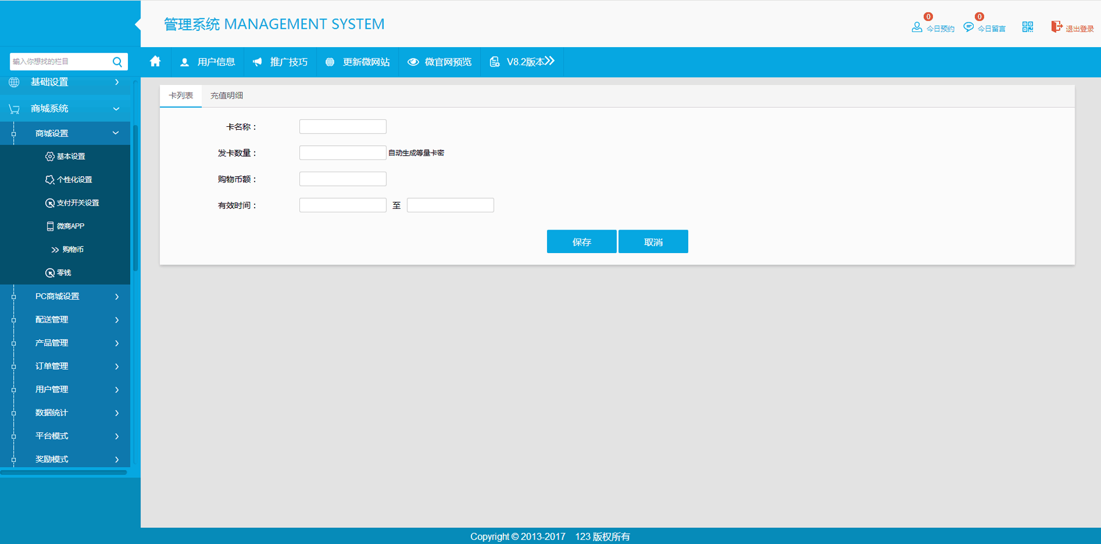Open today's appointments icon 今日预约
The height and width of the screenshot is (544, 1101).
[917, 27]
